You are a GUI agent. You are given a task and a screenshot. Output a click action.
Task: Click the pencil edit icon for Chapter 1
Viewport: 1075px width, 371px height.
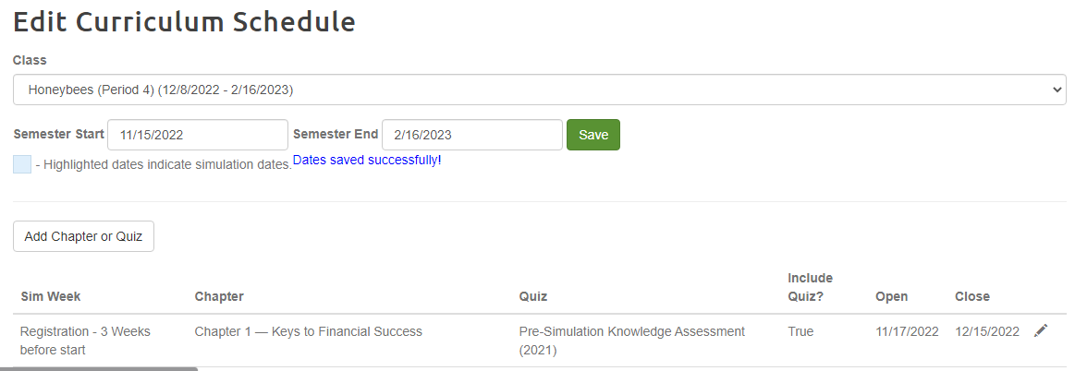1041,331
